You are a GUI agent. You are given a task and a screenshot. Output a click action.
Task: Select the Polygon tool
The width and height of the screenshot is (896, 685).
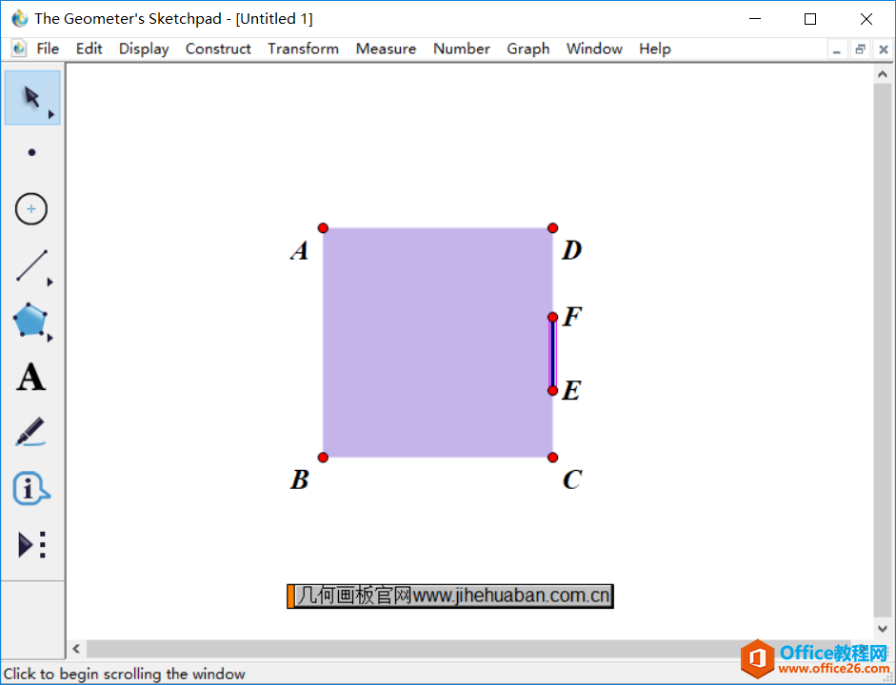coord(30,321)
